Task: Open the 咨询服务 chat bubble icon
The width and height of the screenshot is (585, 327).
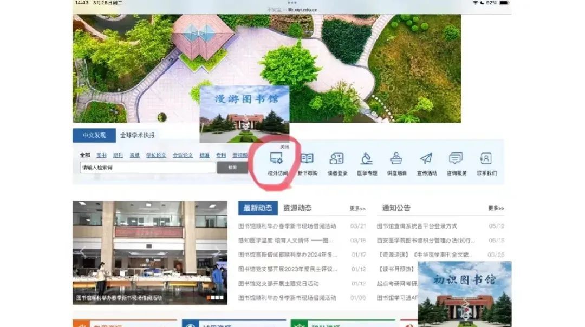Action: (x=456, y=163)
